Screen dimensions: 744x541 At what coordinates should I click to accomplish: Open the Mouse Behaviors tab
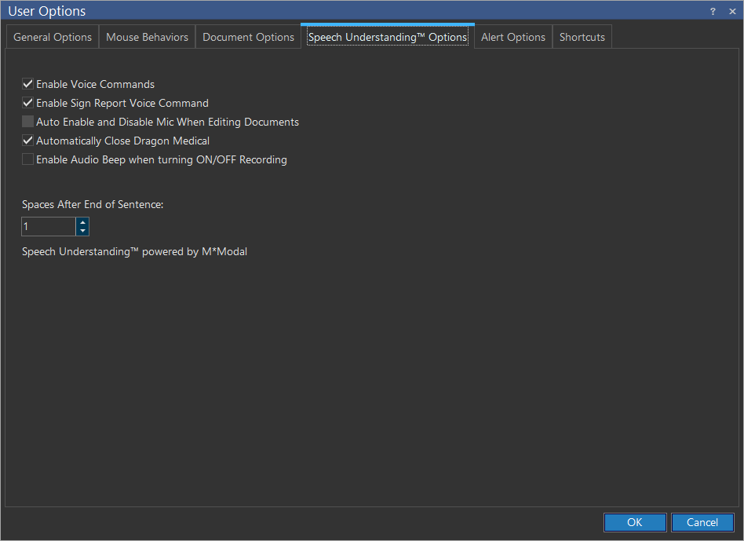click(147, 37)
